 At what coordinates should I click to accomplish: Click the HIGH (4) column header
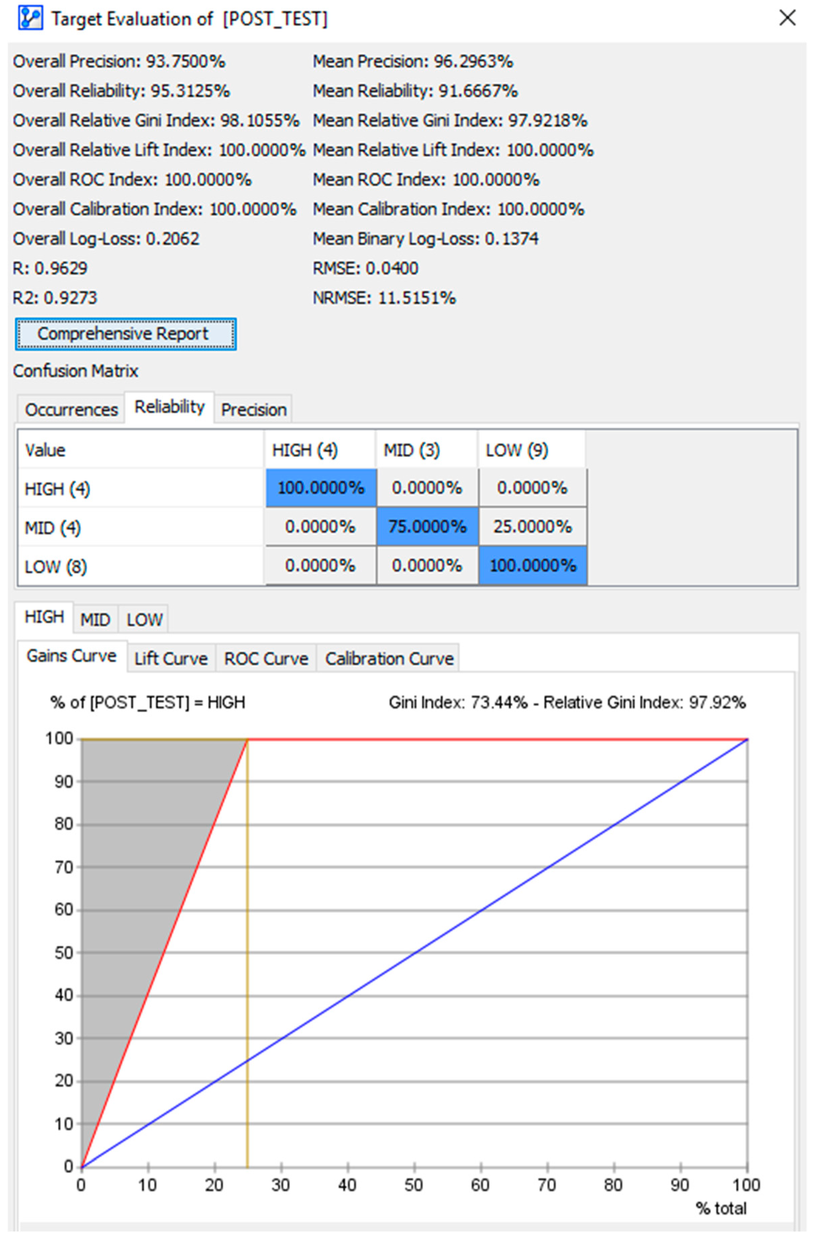coord(305,450)
